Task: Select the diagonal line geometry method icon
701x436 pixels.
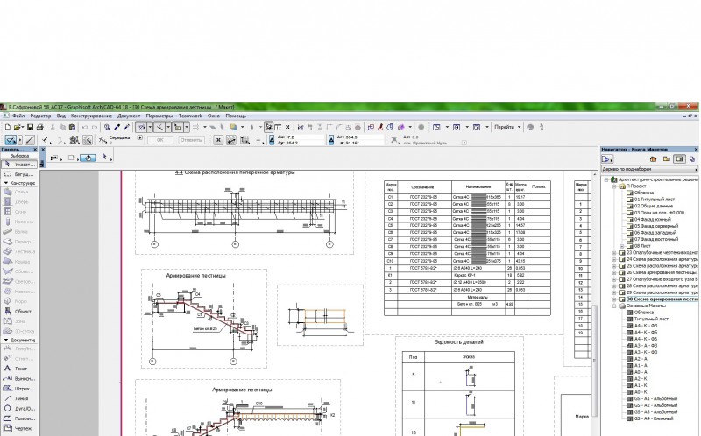Action: (30, 140)
